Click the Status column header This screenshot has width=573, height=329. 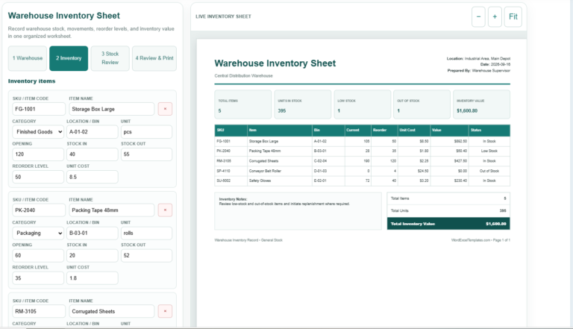coord(489,130)
